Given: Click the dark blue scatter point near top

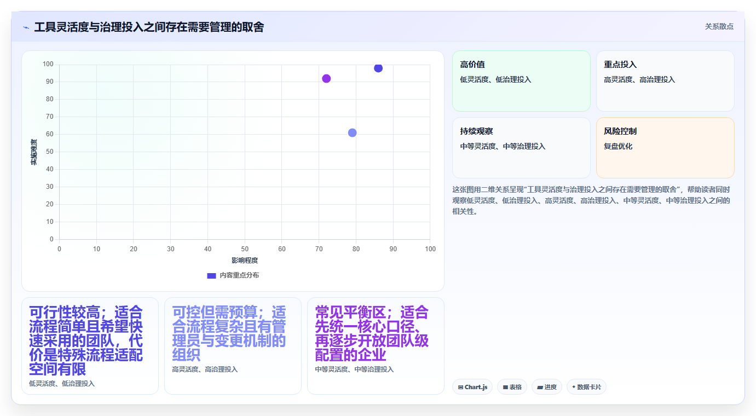Looking at the screenshot, I should pyautogui.click(x=378, y=68).
